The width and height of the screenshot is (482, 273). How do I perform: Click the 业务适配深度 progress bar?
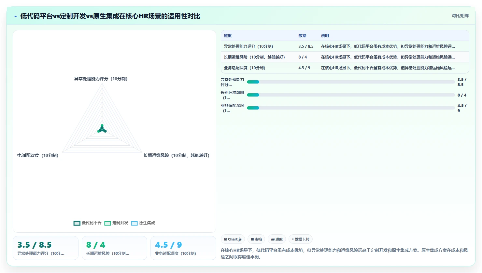(x=351, y=108)
